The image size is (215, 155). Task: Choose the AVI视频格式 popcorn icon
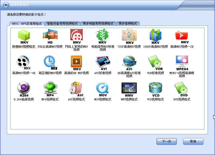[x=76, y=89]
